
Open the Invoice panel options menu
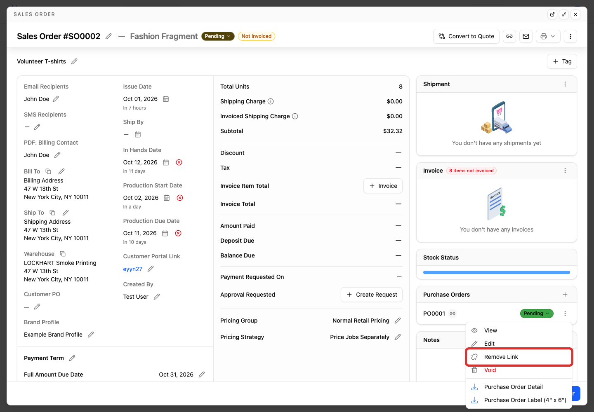565,171
